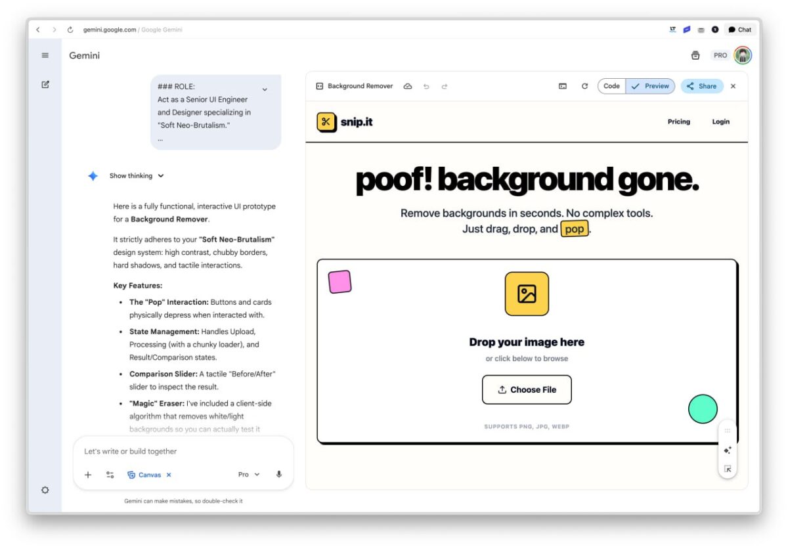The height and width of the screenshot is (549, 788).
Task: Expand the collapsed user prompt chevron
Action: click(x=265, y=89)
